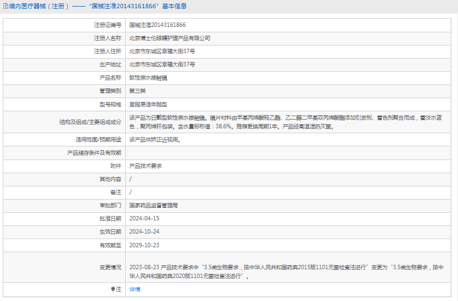Click the 注册人住所 row label
458x301 pixels.
(x=107, y=52)
